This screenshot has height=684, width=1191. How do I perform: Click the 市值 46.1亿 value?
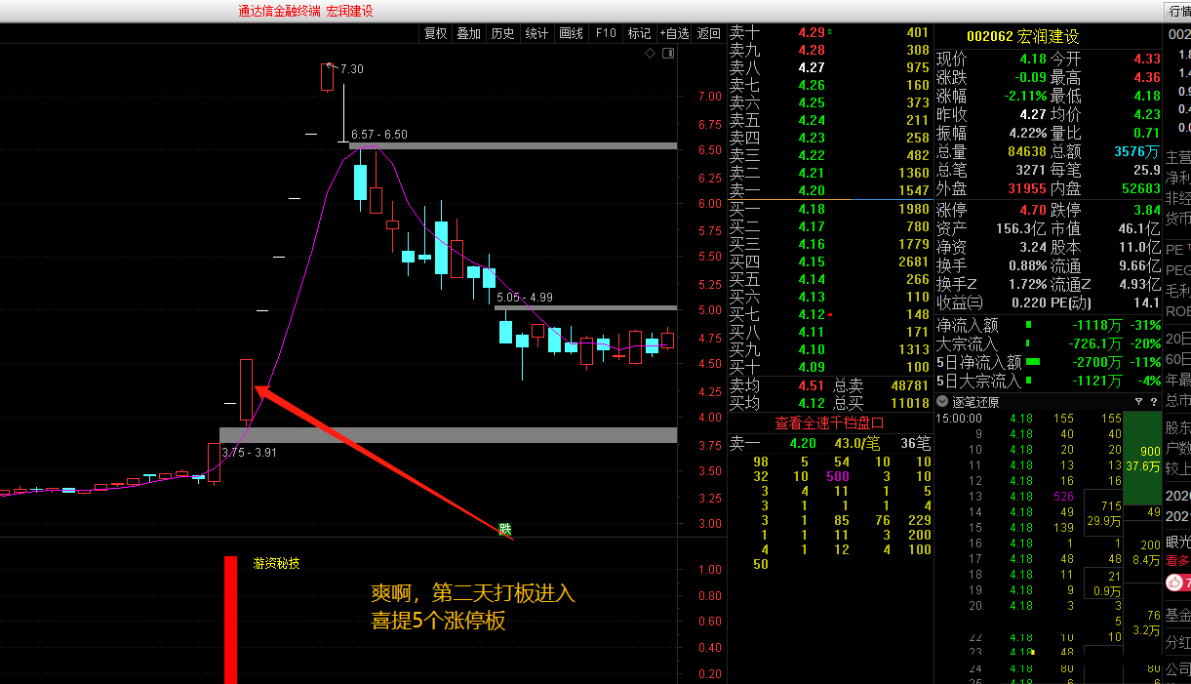[1139, 228]
